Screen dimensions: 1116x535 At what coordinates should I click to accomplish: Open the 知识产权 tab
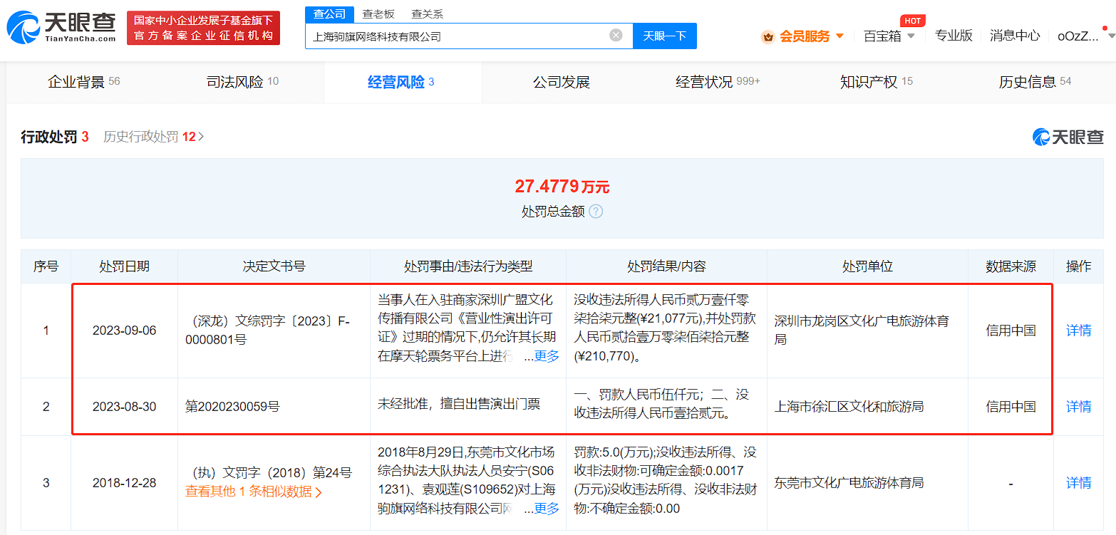coord(877,82)
